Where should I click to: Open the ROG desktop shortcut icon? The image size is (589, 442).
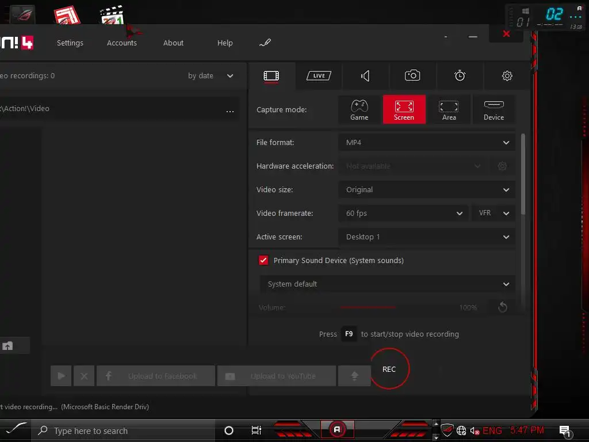[22, 14]
